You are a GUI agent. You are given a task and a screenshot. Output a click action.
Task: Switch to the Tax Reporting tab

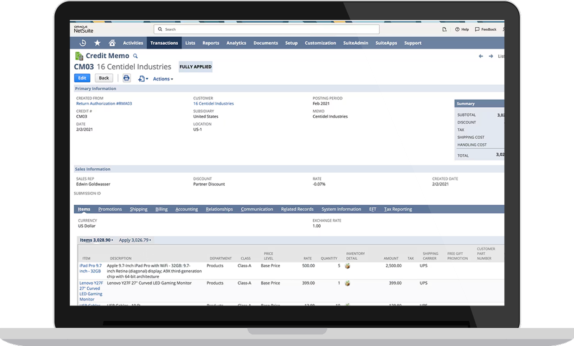click(398, 209)
